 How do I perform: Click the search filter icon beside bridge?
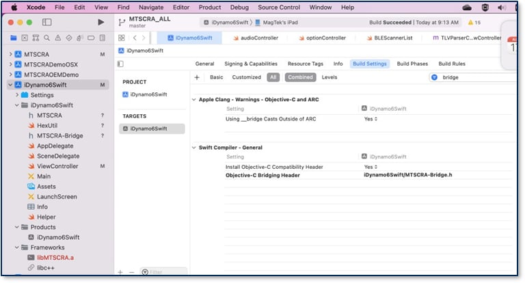tap(434, 77)
